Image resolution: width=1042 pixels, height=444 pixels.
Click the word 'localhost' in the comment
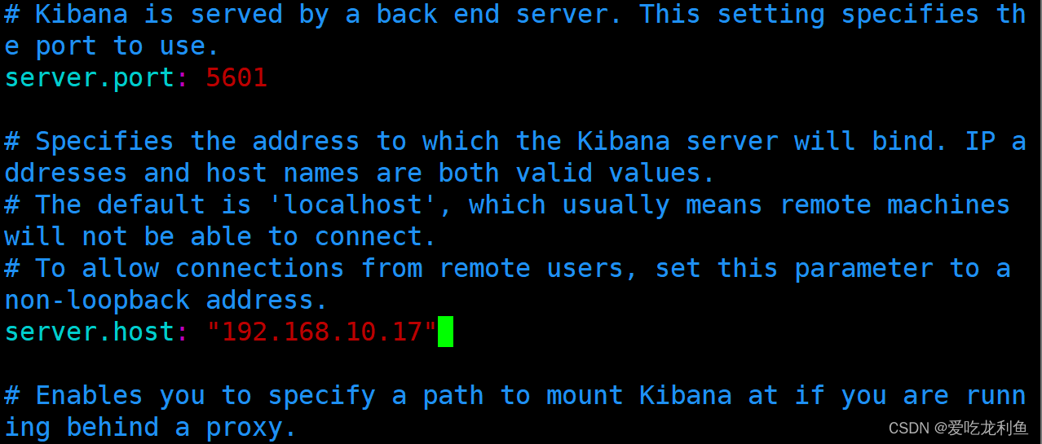[352, 204]
